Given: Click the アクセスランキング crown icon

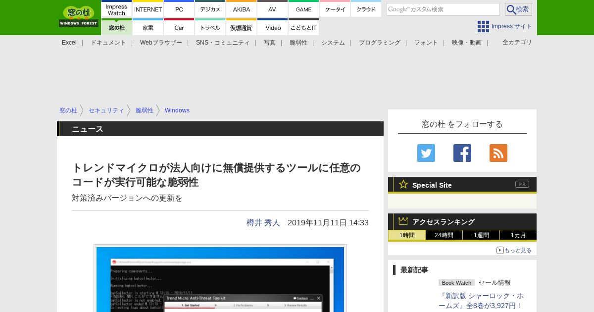Looking at the screenshot, I should (403, 221).
